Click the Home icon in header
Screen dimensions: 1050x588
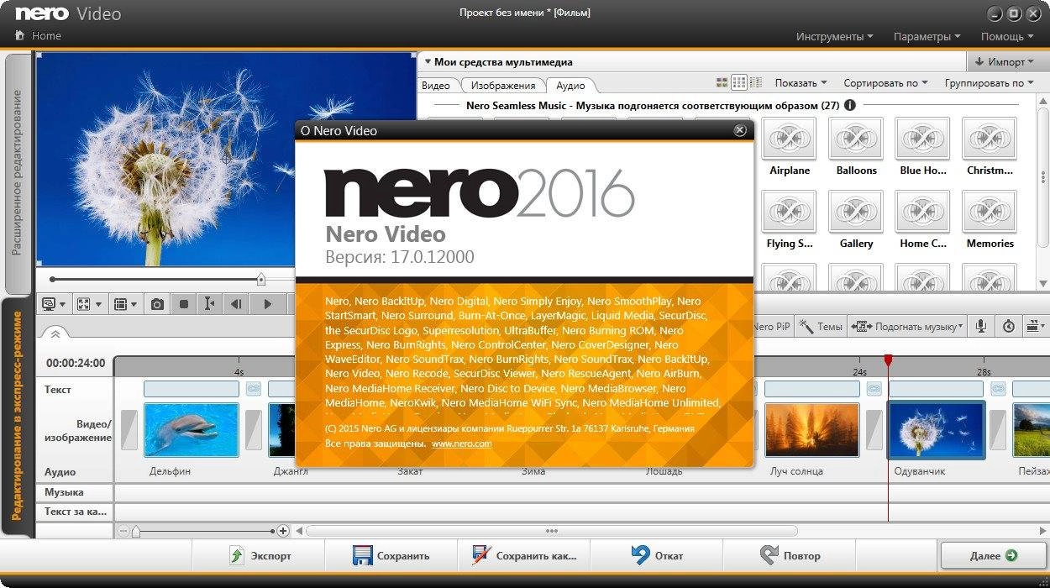pos(20,36)
